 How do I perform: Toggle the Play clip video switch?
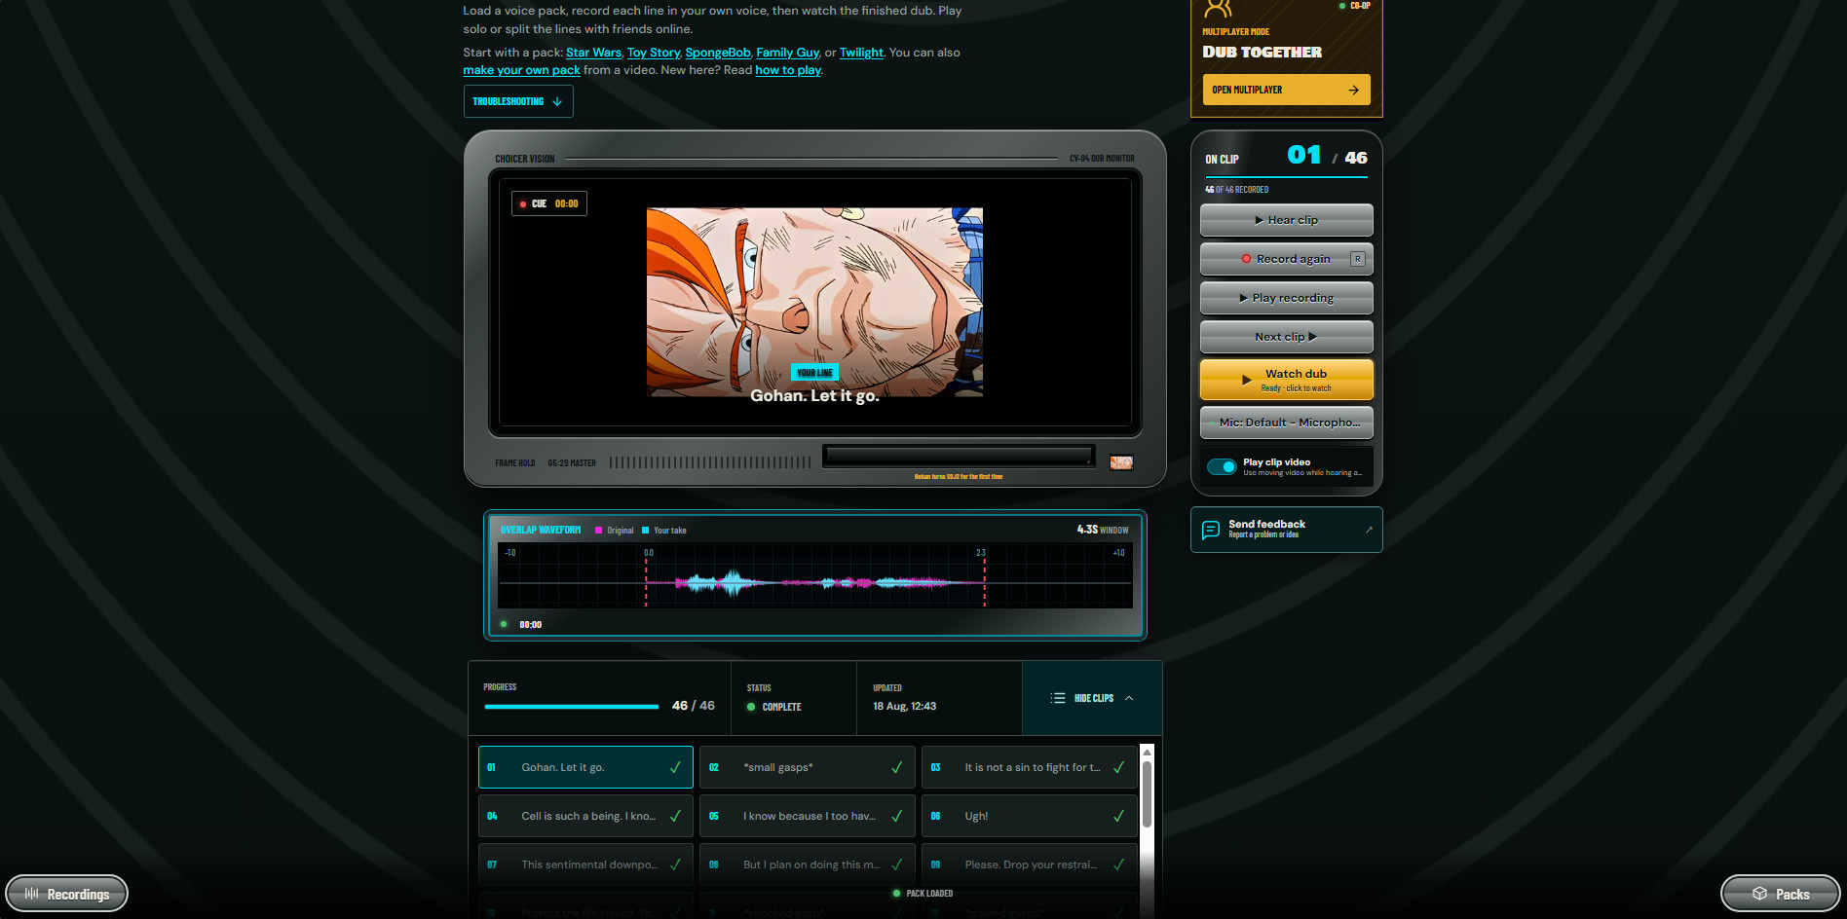tap(1222, 466)
